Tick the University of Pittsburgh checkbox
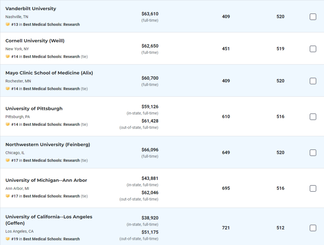This screenshot has height=245, width=324. click(313, 117)
